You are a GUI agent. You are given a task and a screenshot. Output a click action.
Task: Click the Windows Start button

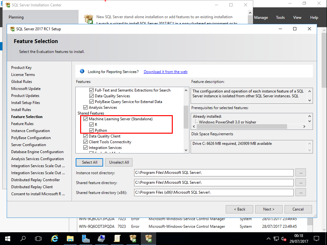[7, 238]
